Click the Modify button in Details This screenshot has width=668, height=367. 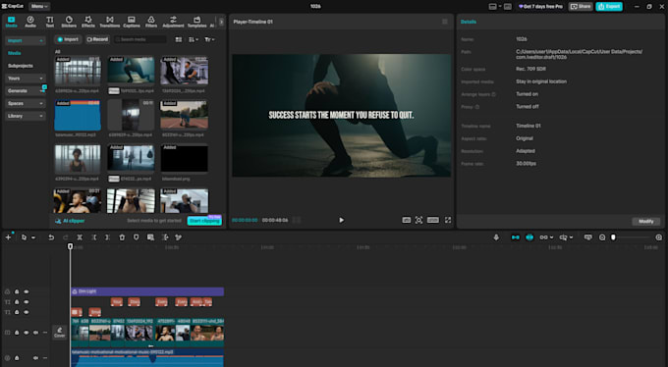tap(645, 222)
